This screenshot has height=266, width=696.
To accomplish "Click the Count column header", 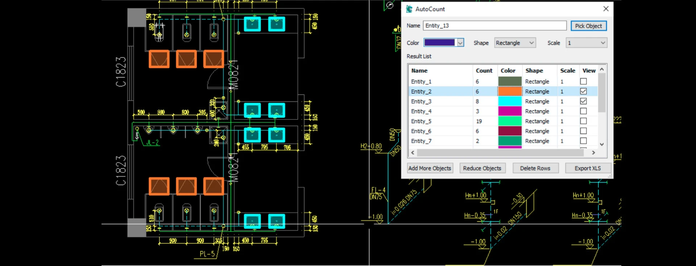I will [x=484, y=71].
